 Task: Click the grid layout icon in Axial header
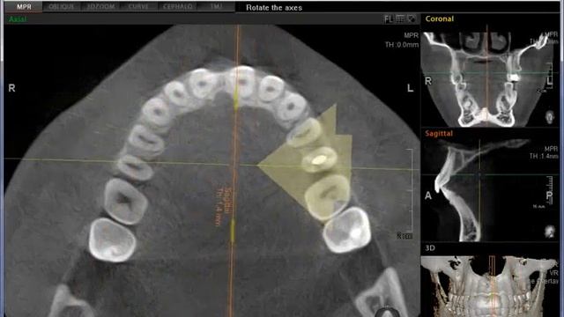(x=400, y=18)
